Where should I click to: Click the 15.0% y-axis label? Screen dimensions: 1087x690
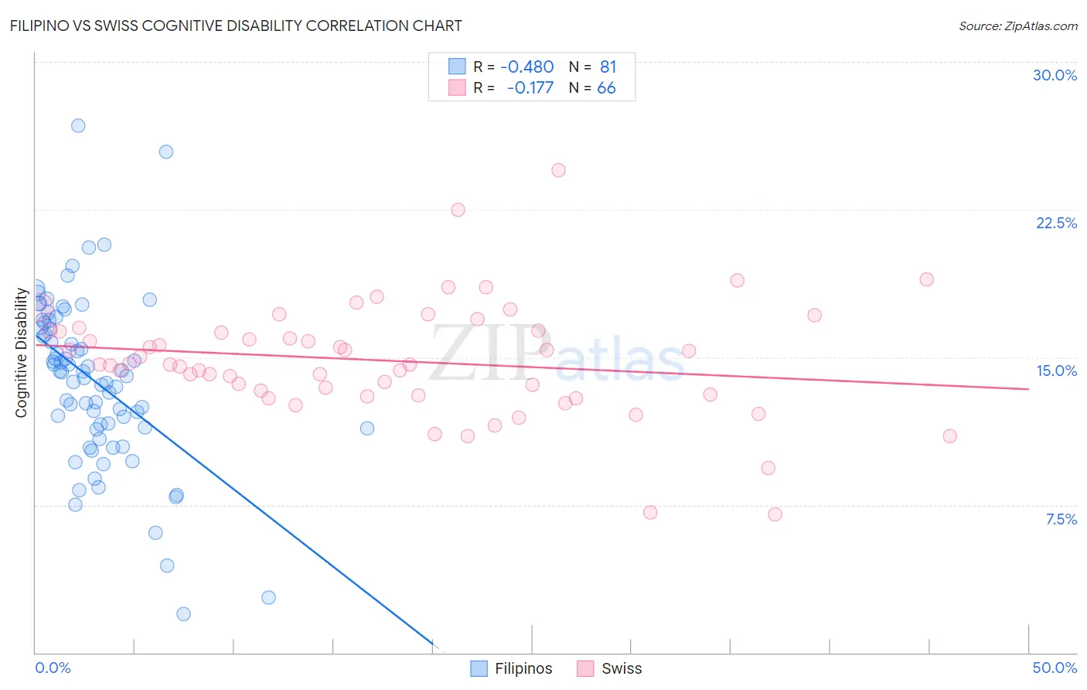pos(1056,371)
